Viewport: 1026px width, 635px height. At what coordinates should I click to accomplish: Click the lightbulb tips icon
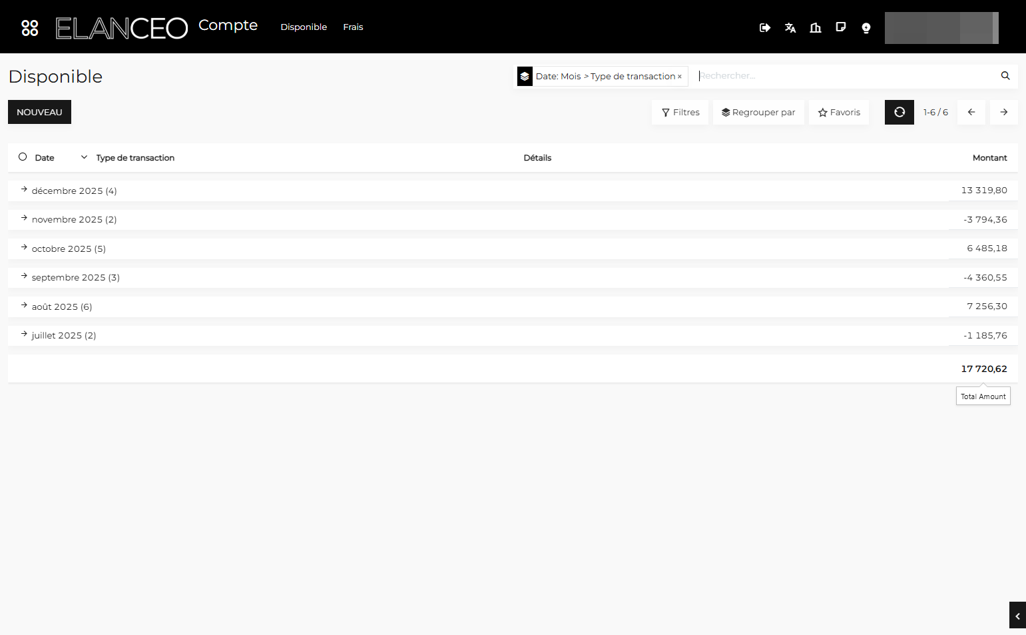[x=866, y=27]
